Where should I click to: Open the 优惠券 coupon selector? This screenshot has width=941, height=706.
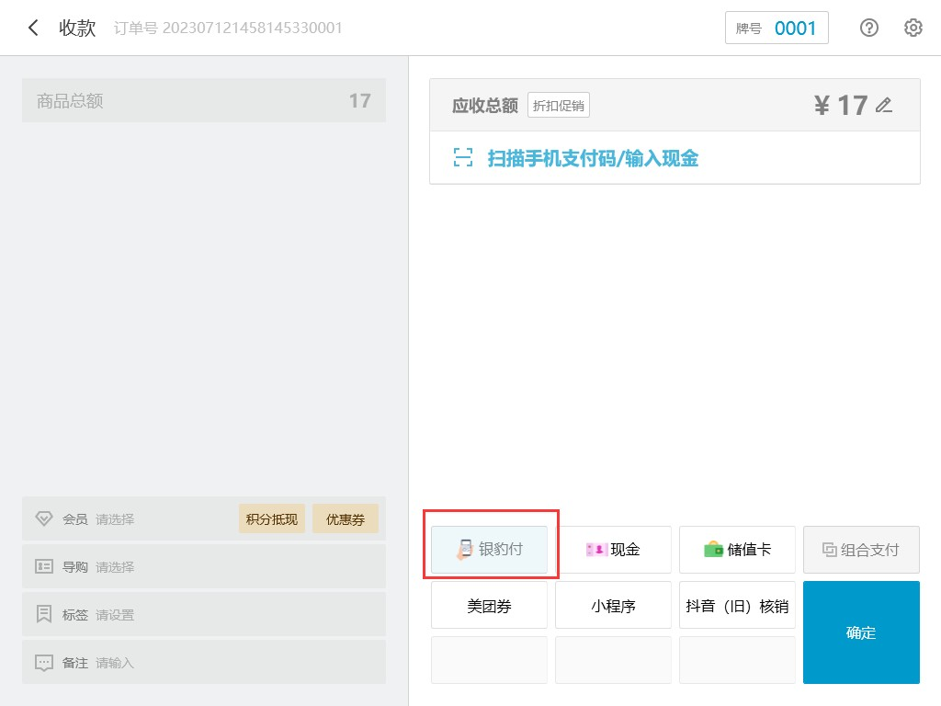click(346, 518)
